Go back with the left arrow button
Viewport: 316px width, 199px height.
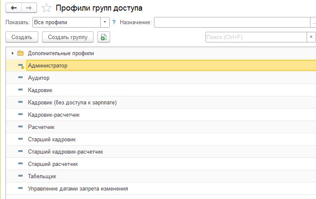point(14,8)
